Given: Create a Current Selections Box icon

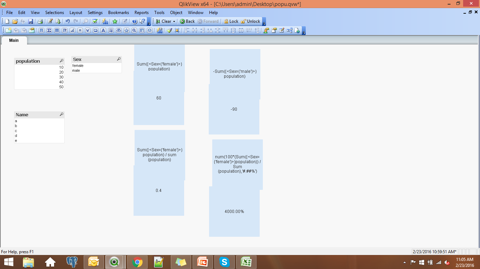Looking at the screenshot, I should [88, 30].
